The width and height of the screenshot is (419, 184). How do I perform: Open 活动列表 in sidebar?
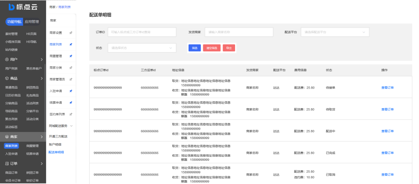(32, 103)
